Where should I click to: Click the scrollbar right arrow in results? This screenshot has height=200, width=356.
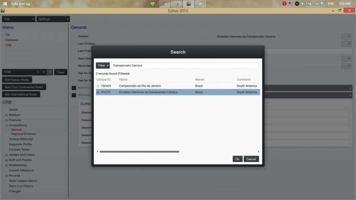(x=258, y=152)
